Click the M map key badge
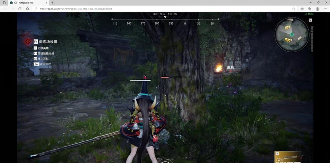Image resolution: width=330 pixels, height=163 pixels. pos(310,20)
